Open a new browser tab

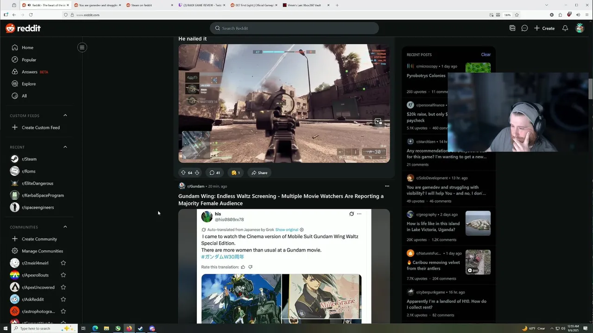337,5
